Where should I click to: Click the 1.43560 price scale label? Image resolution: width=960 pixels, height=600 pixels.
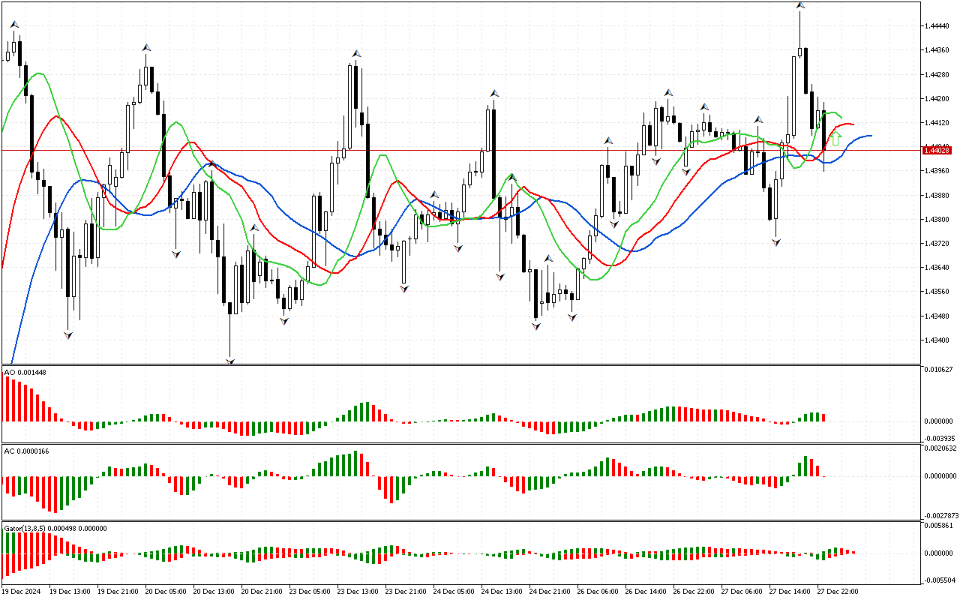tap(937, 292)
